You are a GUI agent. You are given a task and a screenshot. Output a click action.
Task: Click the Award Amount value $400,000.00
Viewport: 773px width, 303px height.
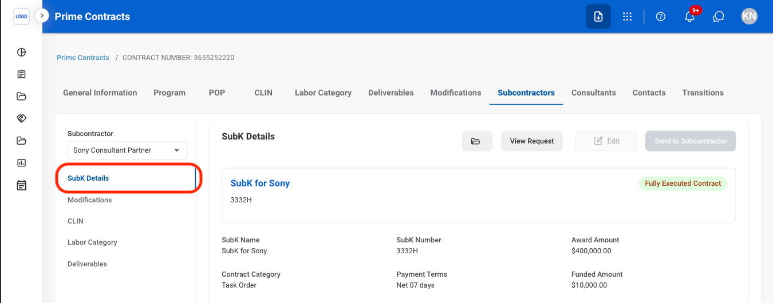click(591, 251)
